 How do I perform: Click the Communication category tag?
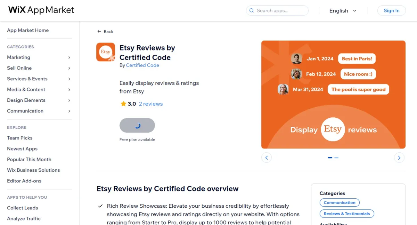tap(340, 203)
